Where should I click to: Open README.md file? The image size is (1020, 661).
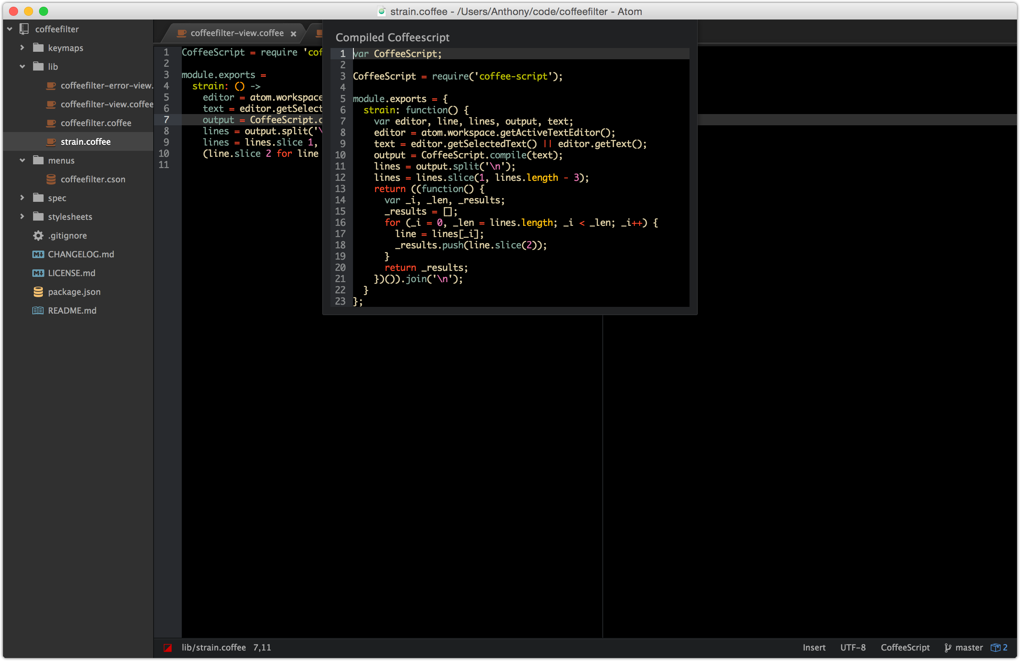(72, 310)
